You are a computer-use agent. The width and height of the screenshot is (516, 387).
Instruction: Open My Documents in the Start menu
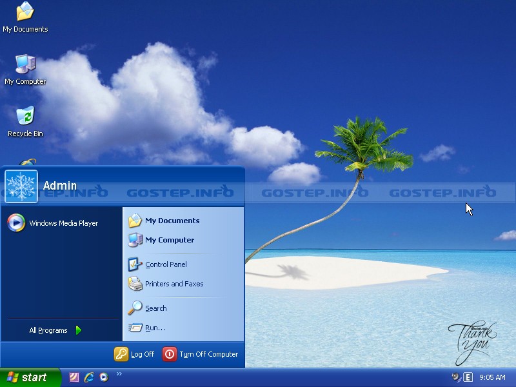(172, 221)
